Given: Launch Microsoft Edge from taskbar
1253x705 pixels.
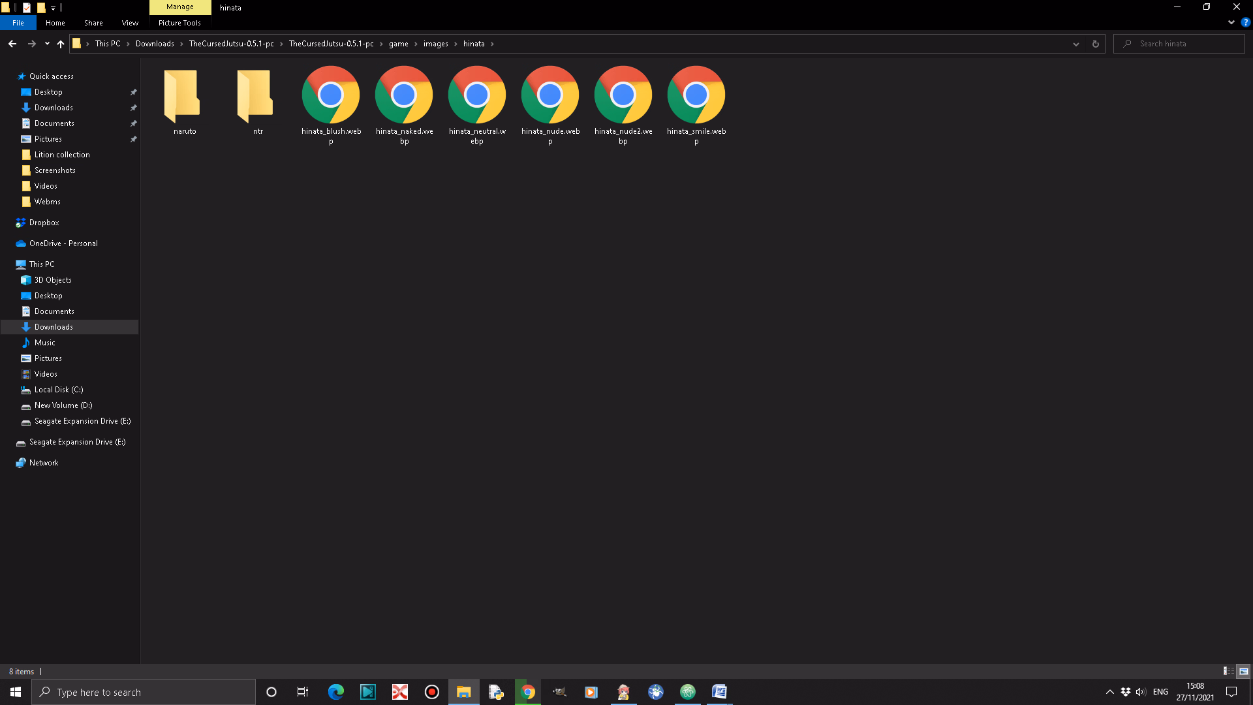Looking at the screenshot, I should [x=335, y=692].
